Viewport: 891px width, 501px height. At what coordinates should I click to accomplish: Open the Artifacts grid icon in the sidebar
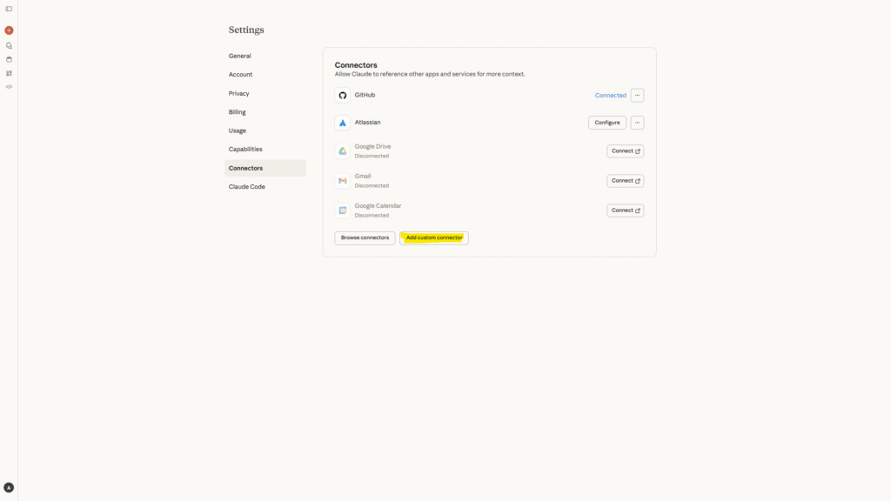point(9,73)
